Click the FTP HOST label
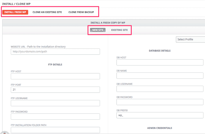This screenshot has width=205, height=134. (16, 72)
